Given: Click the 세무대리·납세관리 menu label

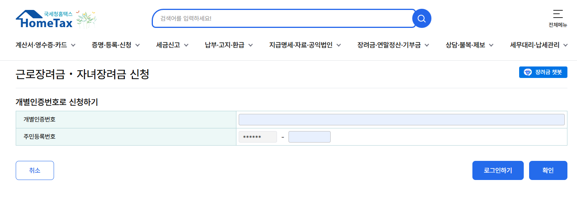Looking at the screenshot, I should click(535, 45).
